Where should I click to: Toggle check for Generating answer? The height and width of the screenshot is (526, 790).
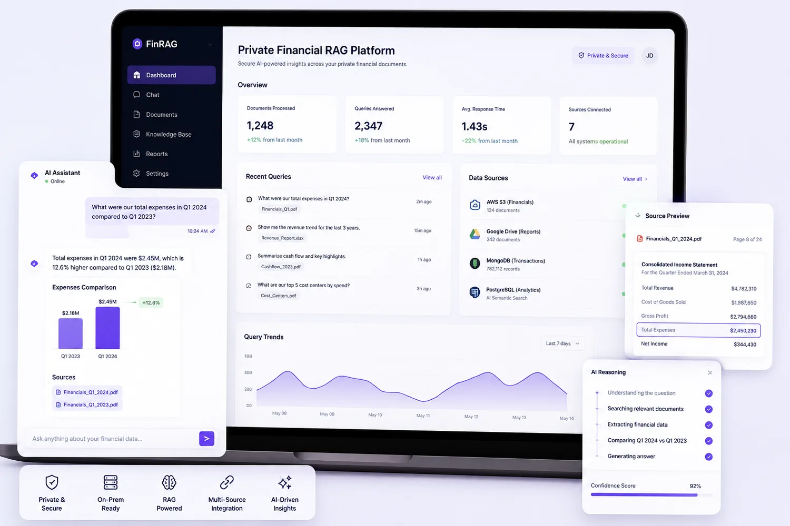click(709, 457)
